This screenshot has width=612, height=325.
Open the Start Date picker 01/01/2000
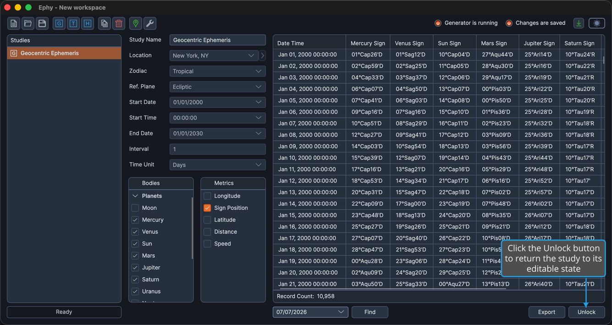pyautogui.click(x=218, y=102)
